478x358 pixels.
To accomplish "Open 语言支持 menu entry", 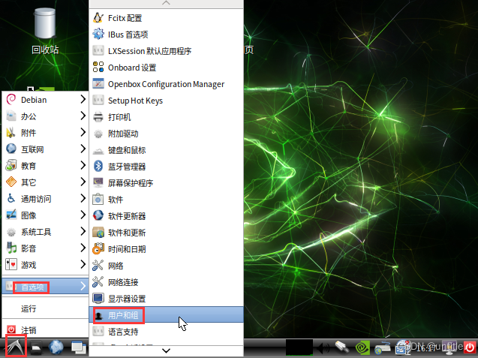I will tap(166, 332).
